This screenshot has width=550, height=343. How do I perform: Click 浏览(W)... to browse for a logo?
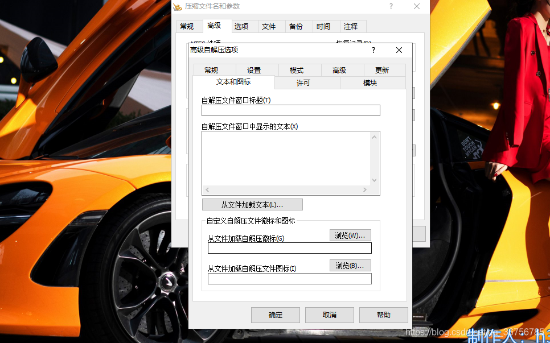point(350,235)
